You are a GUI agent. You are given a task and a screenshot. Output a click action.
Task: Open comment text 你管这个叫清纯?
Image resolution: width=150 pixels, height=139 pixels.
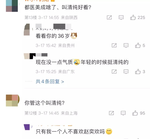coord(44,103)
